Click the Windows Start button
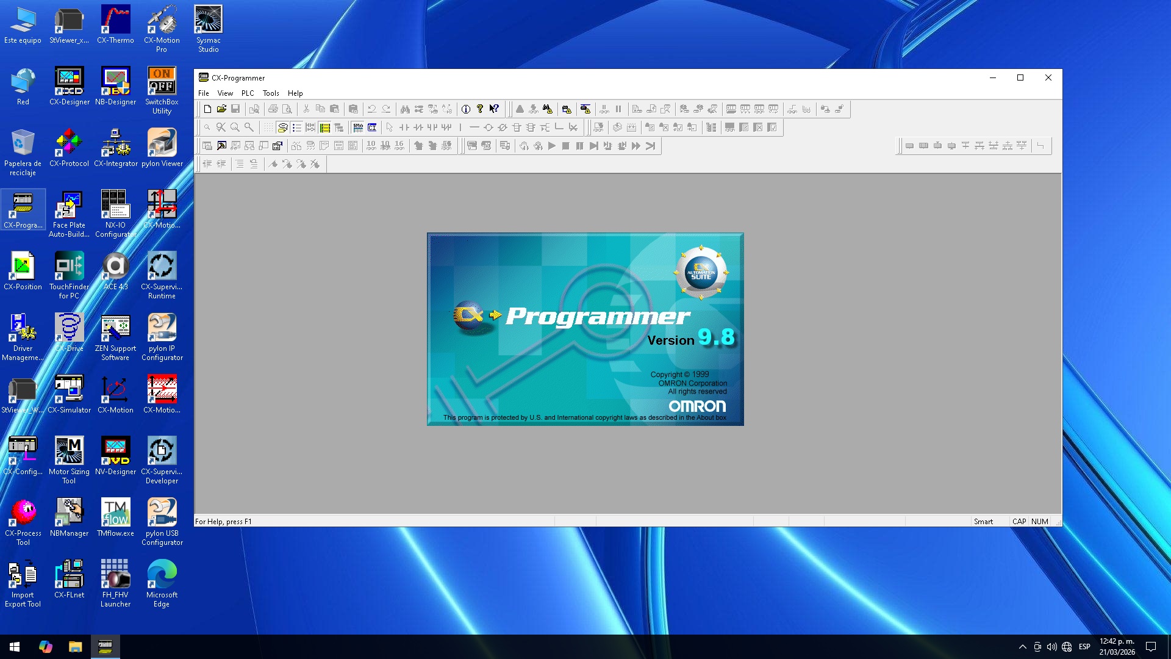Image resolution: width=1171 pixels, height=659 pixels. click(13, 646)
